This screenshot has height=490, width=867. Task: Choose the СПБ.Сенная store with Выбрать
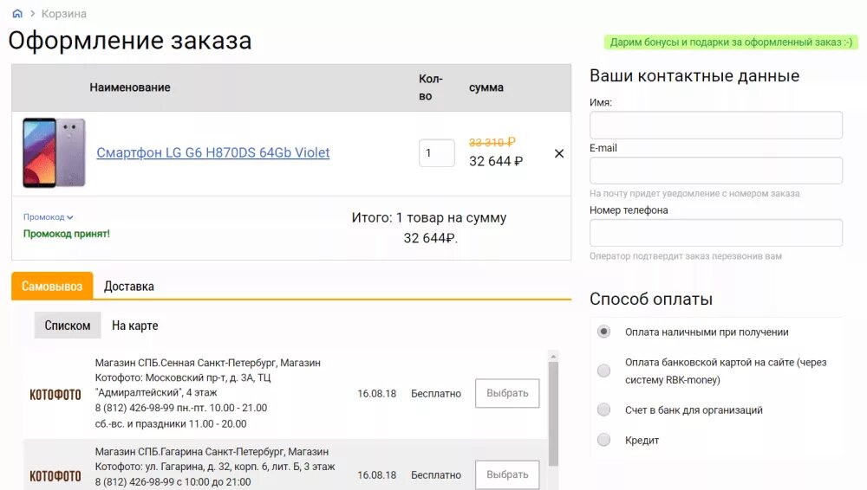(507, 393)
